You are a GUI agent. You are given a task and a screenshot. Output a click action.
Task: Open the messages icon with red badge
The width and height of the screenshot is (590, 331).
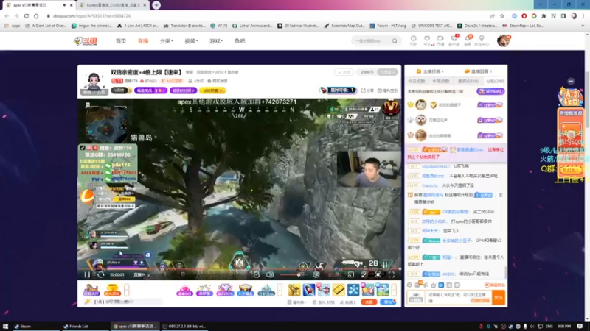tap(468, 40)
